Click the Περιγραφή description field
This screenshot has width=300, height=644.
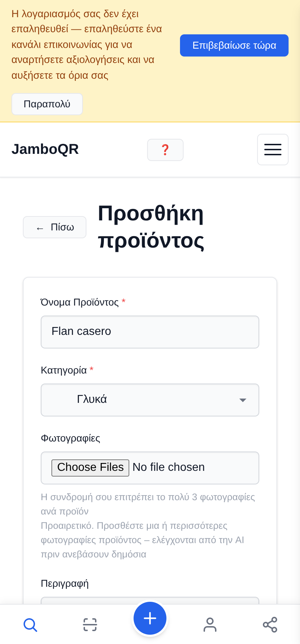tap(150, 601)
